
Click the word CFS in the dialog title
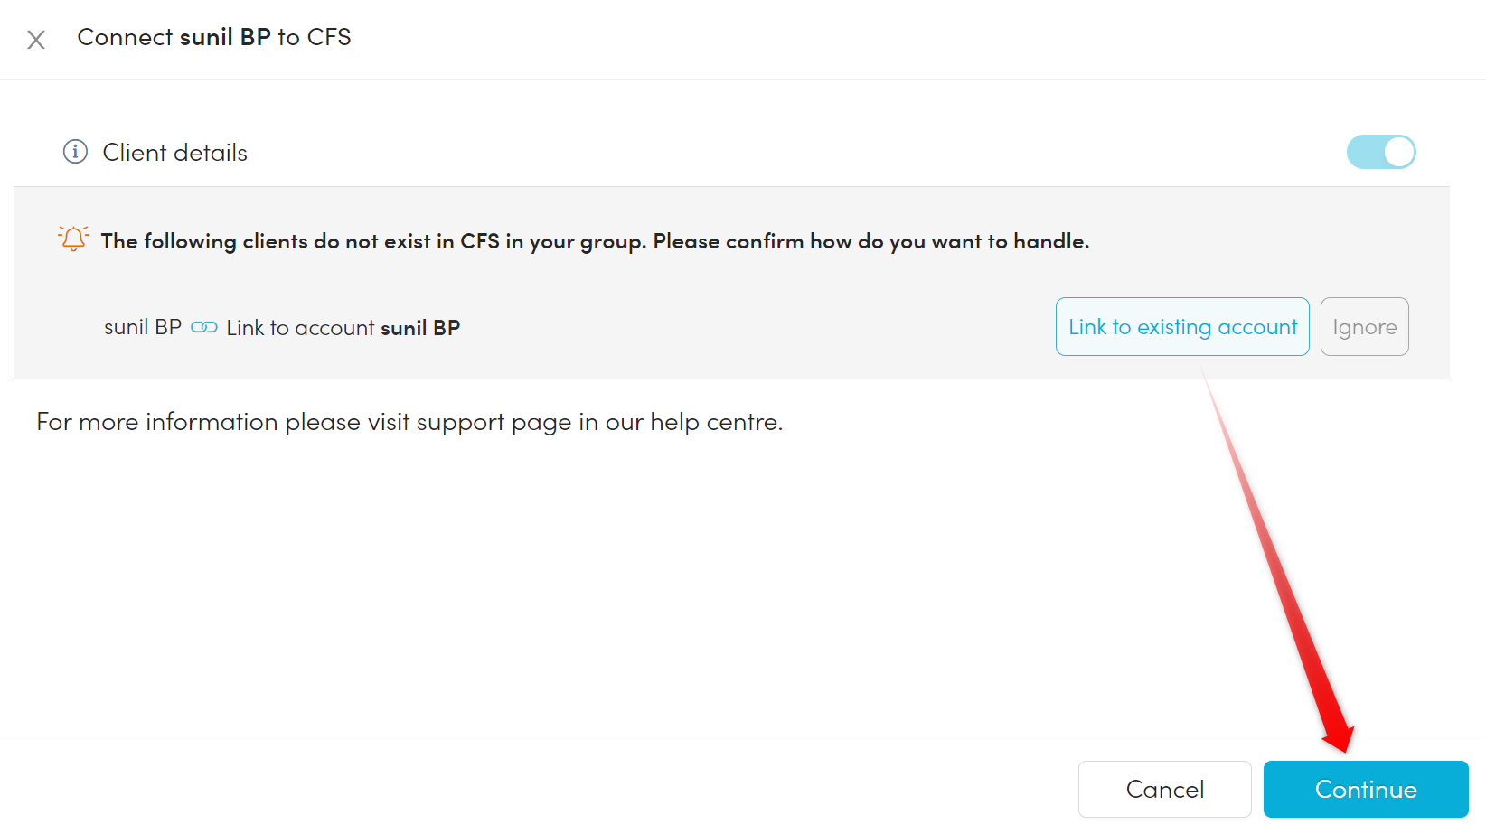[x=329, y=37]
